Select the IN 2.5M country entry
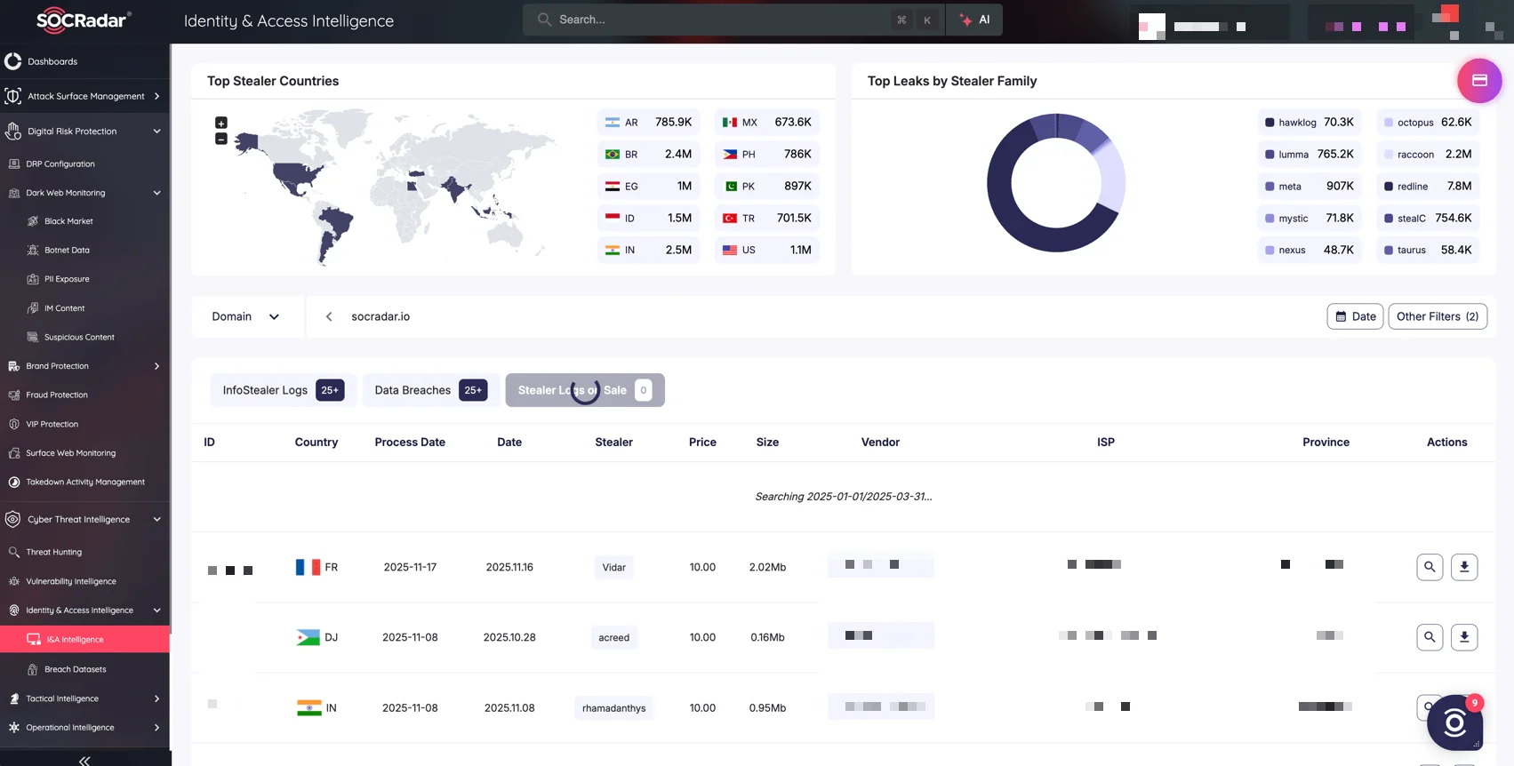Image resolution: width=1514 pixels, height=766 pixels. (648, 250)
